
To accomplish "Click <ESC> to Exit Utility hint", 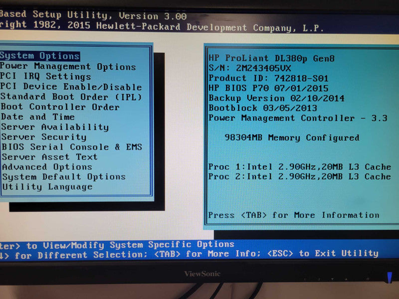I will tap(323, 253).
